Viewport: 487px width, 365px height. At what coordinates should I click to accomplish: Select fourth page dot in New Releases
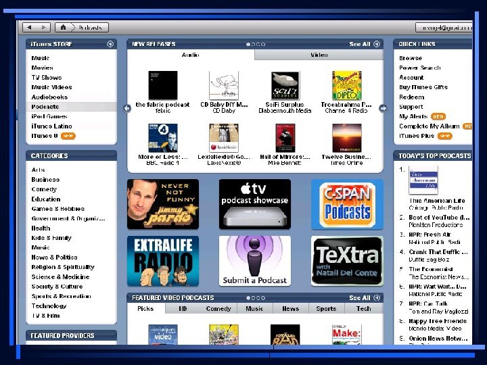tap(263, 45)
